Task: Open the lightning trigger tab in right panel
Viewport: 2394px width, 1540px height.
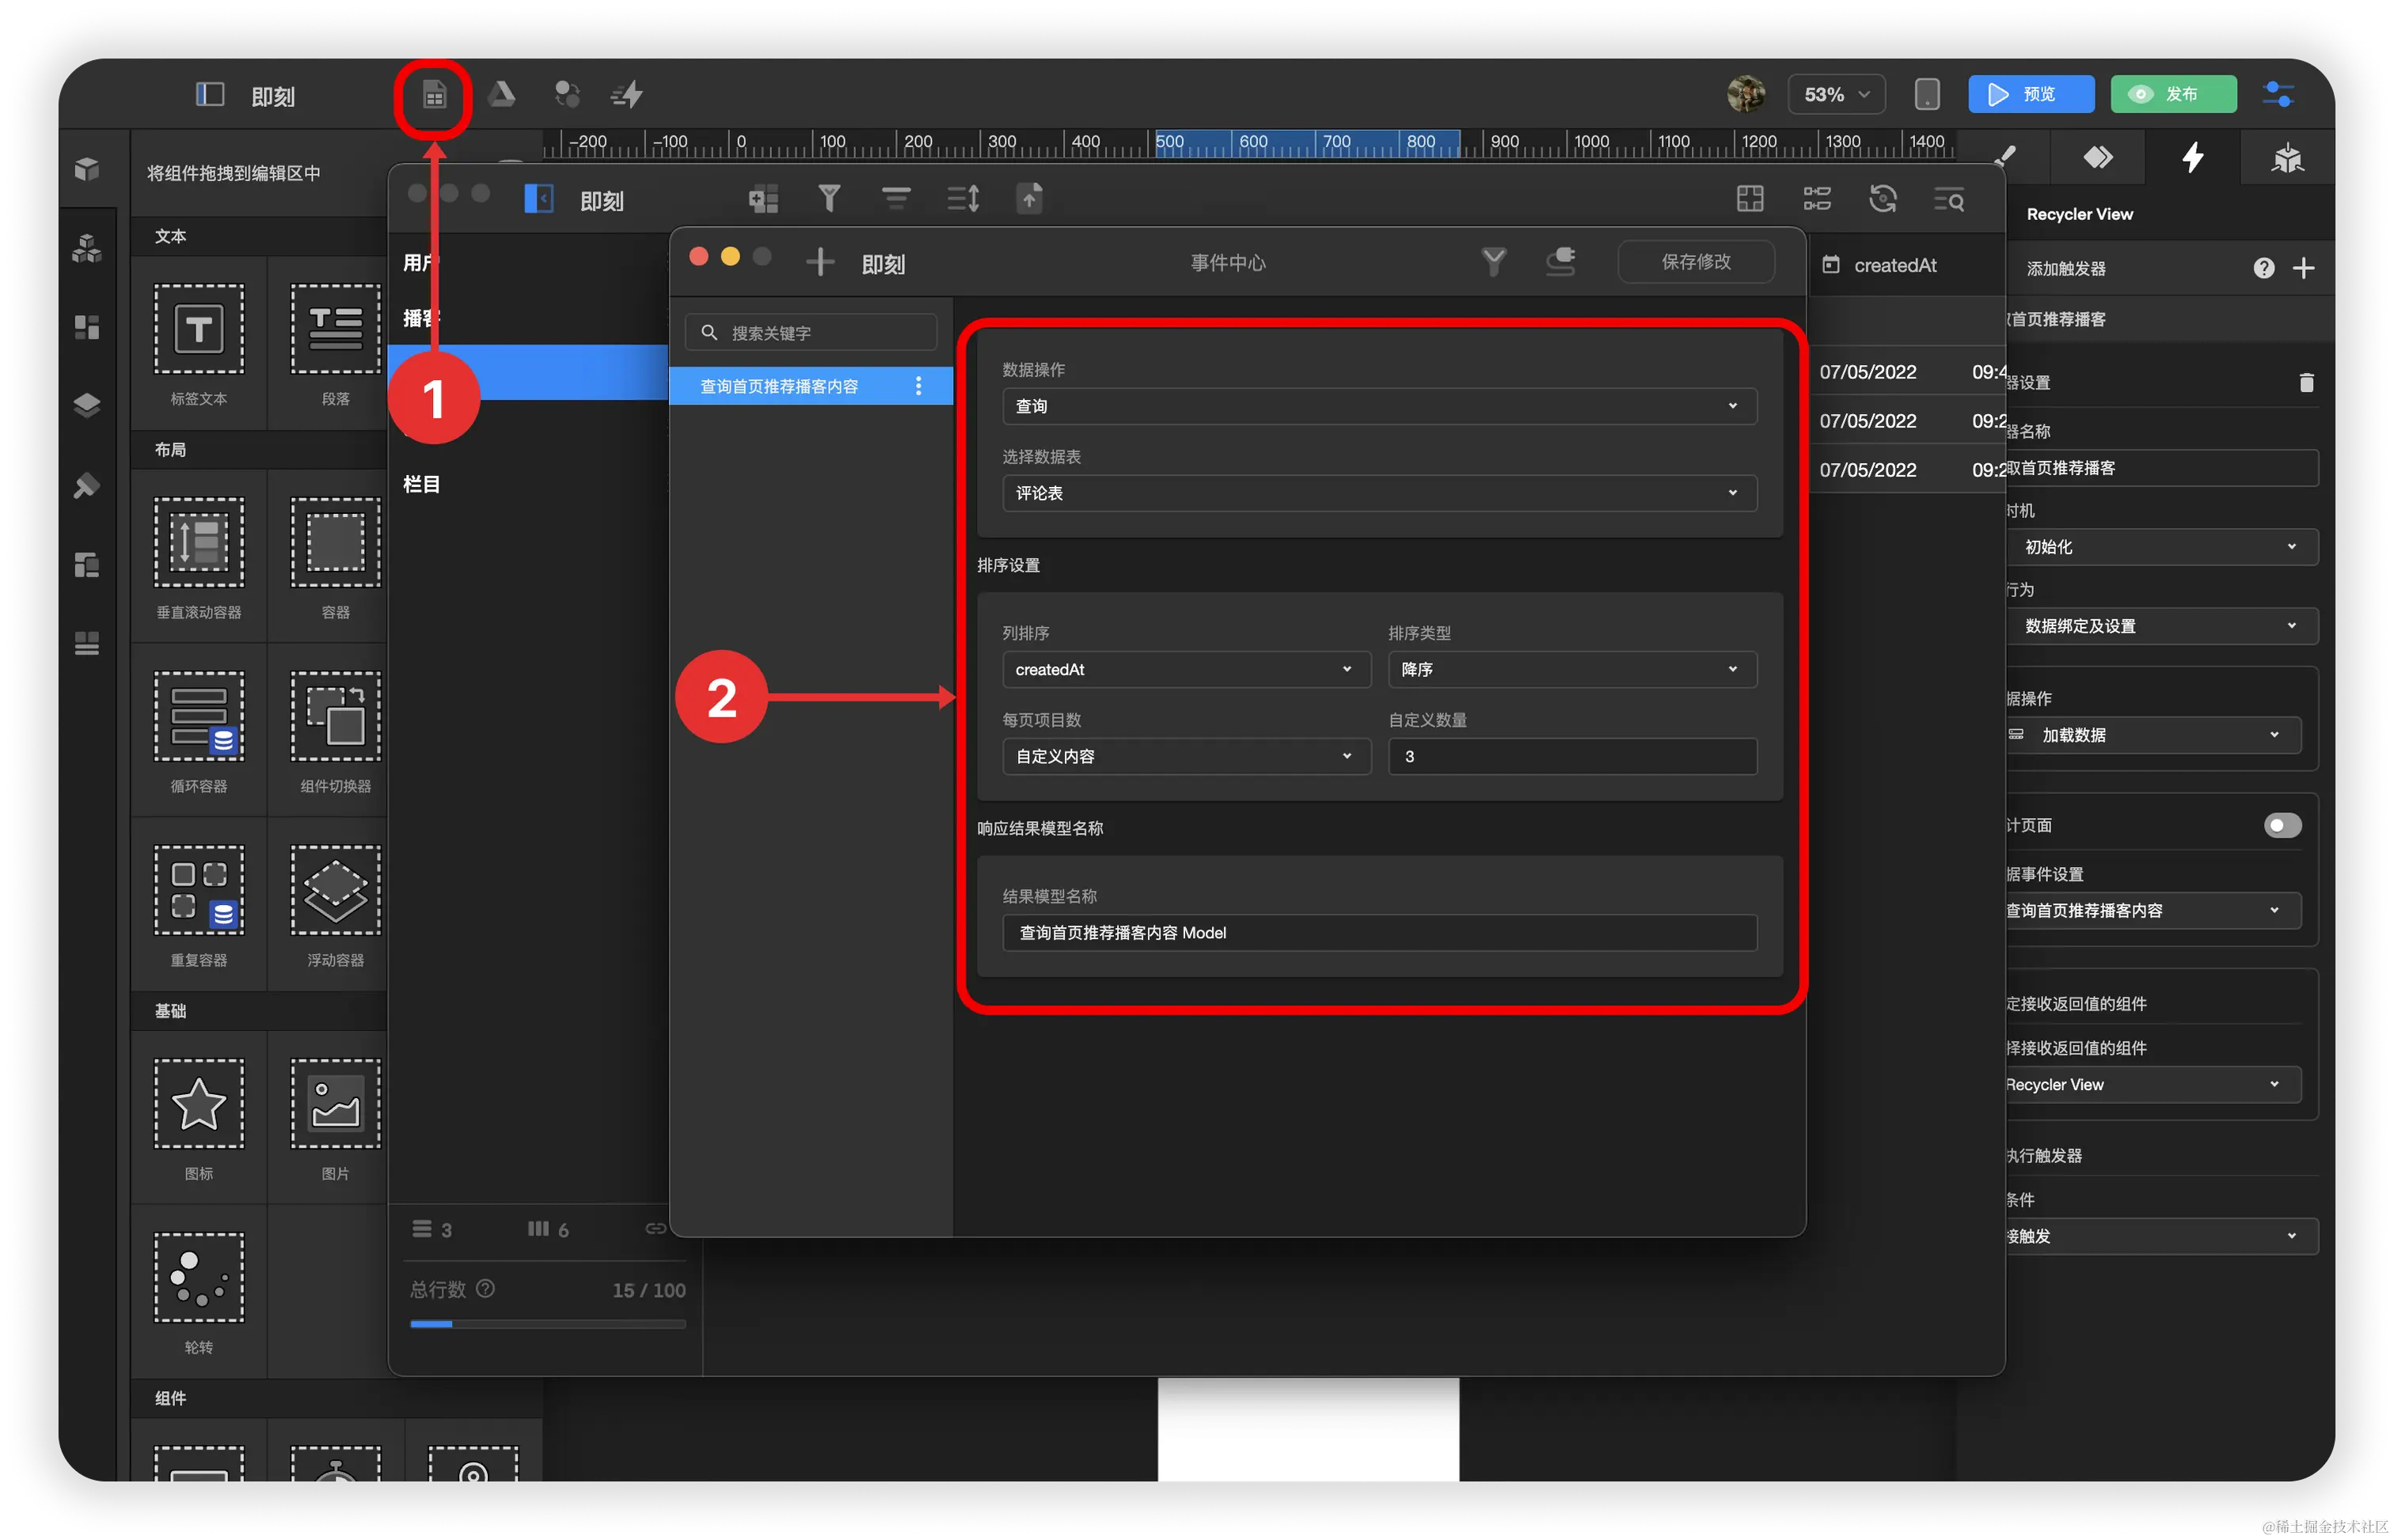Action: 2192,157
